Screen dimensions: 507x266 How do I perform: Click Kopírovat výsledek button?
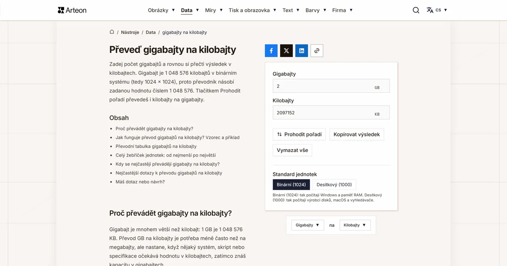click(357, 135)
